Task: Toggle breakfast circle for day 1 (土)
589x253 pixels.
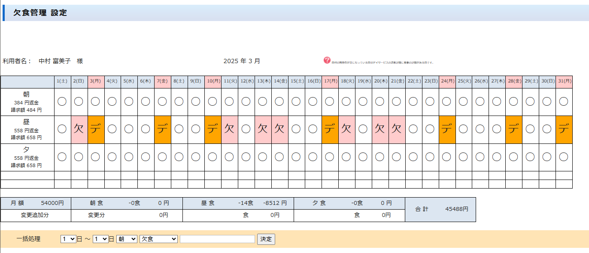Action: [62, 102]
